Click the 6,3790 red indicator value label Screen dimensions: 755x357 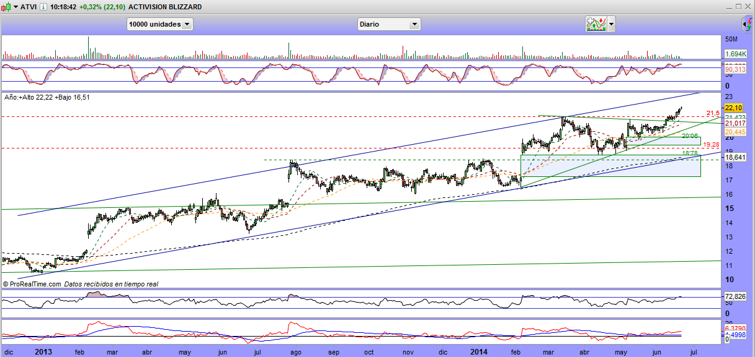point(735,329)
